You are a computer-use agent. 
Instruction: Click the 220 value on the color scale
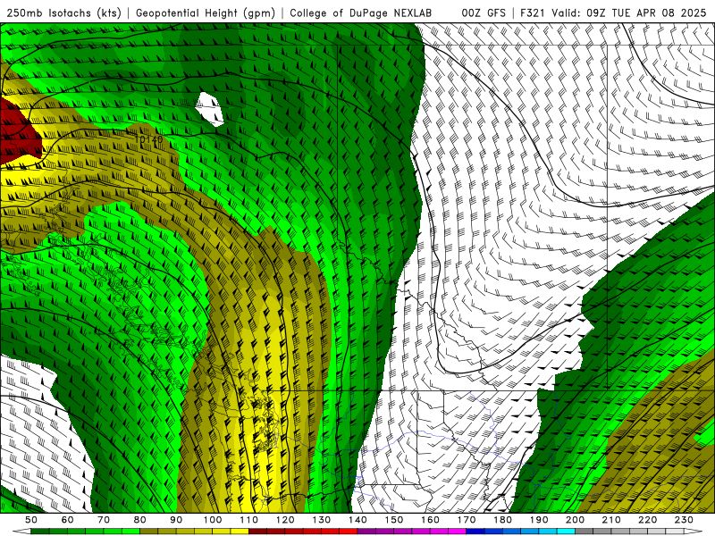click(x=647, y=520)
